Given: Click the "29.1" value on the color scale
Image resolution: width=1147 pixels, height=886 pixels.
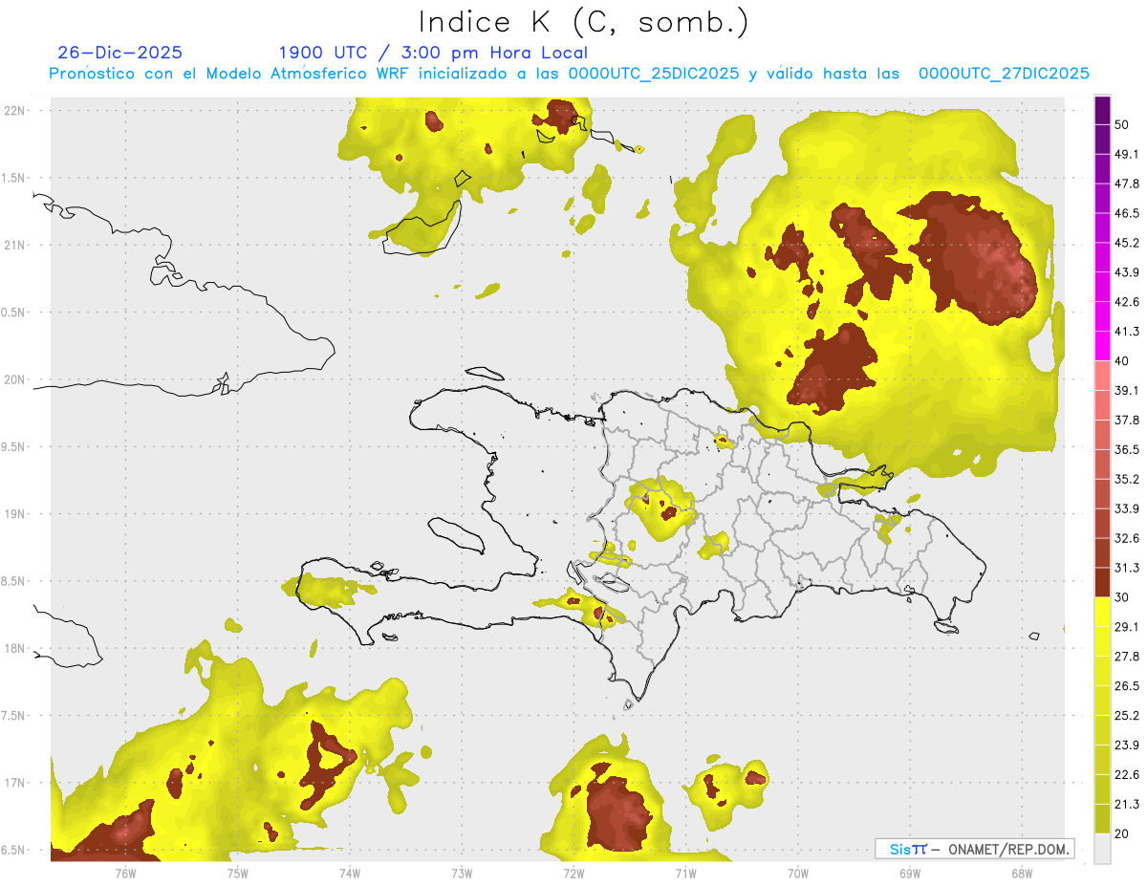Looking at the screenshot, I should click(x=1128, y=627).
